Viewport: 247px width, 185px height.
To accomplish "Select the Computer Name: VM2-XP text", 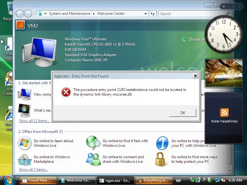I will 86,60.
